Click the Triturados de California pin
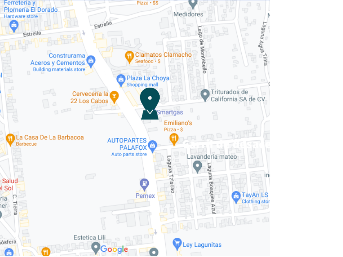The height and width of the screenshot is (257, 343). point(205,95)
